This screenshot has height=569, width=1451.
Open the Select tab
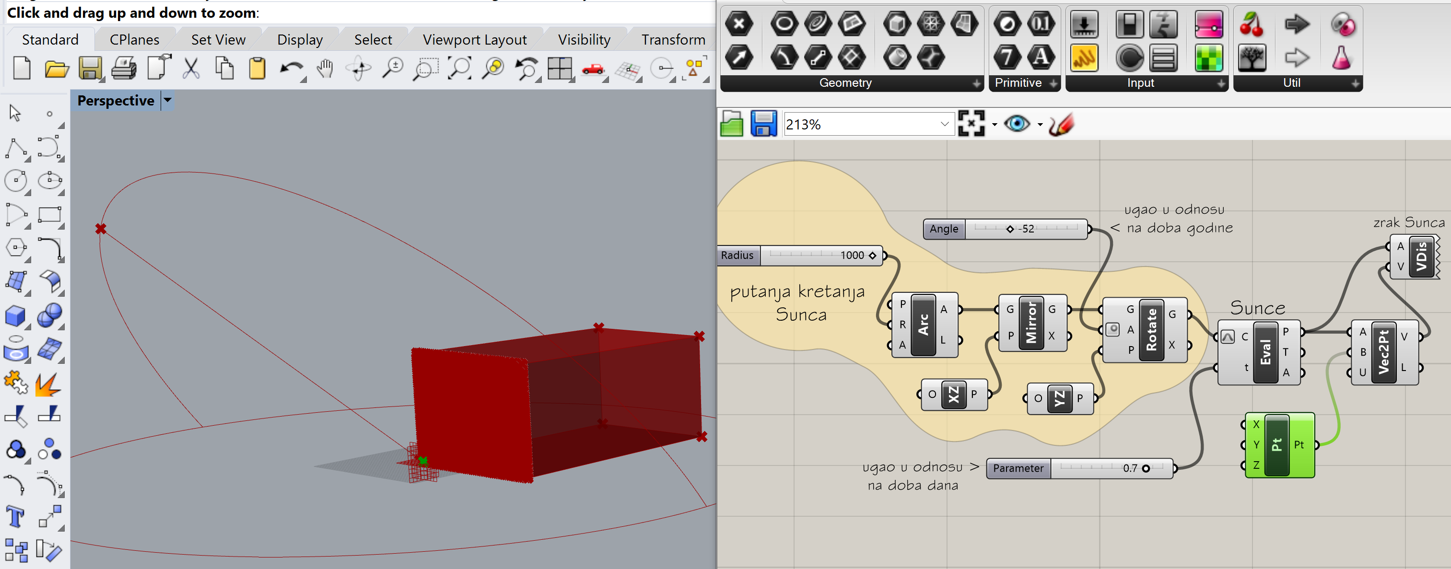click(x=373, y=39)
